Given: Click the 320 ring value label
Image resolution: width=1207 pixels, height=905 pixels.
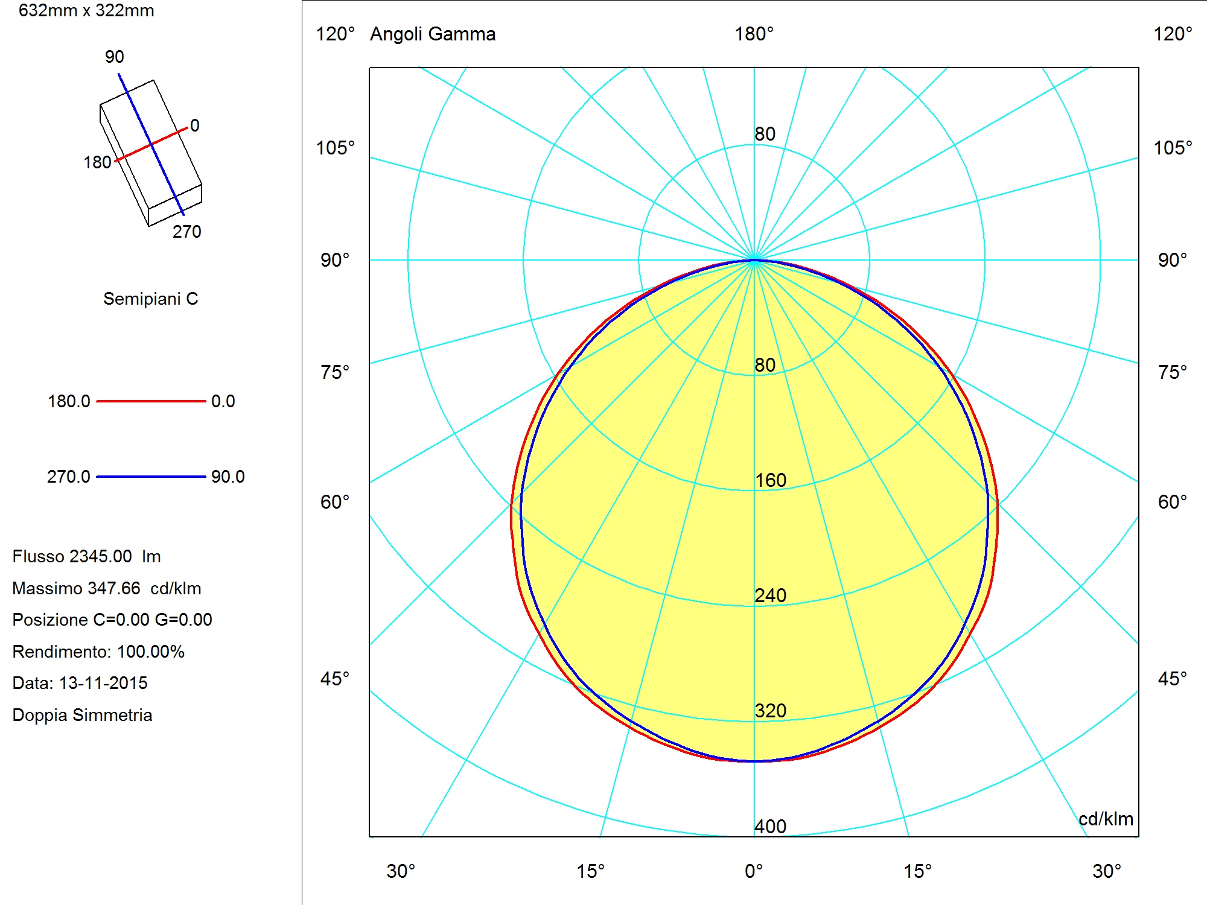Looking at the screenshot, I should 771,711.
